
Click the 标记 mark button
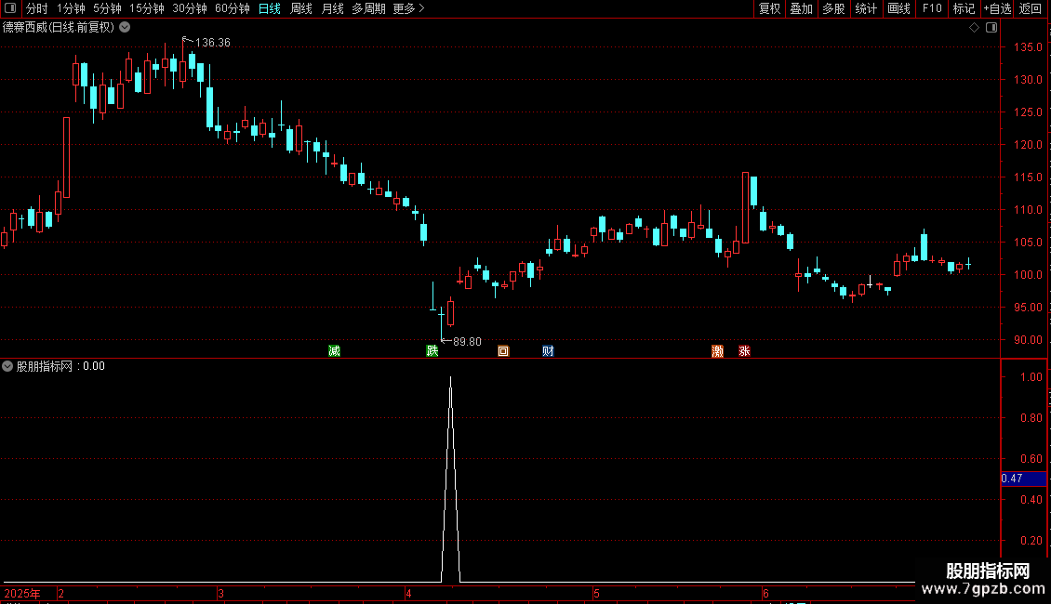[964, 8]
